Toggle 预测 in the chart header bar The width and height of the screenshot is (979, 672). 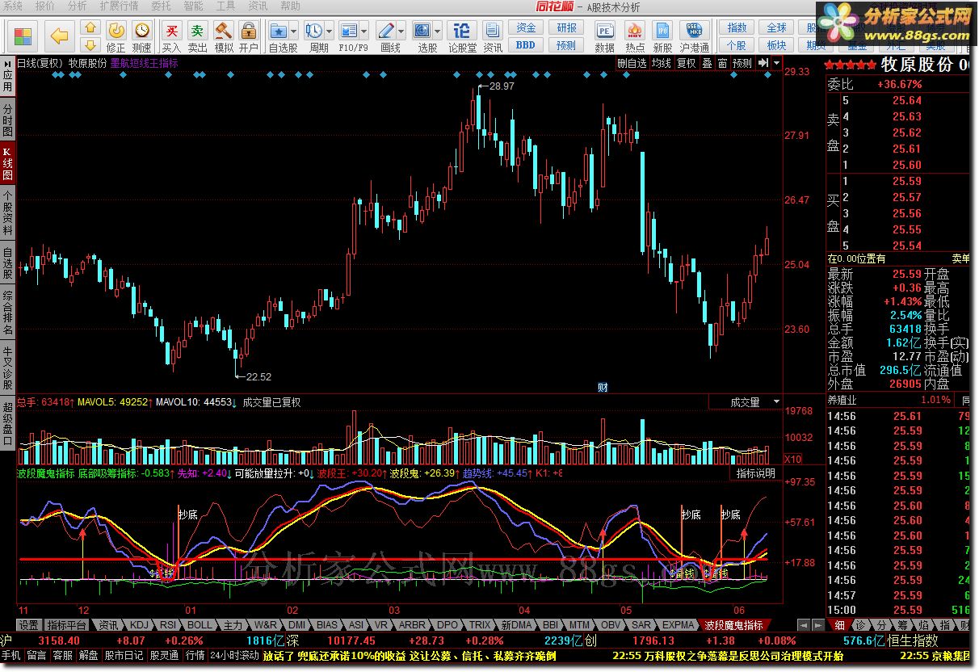(742, 63)
